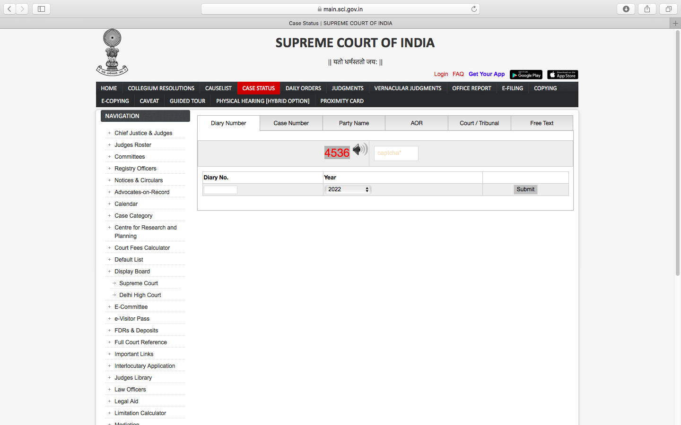Click the Diary No. input field
The height and width of the screenshot is (425, 681).
pyautogui.click(x=220, y=190)
